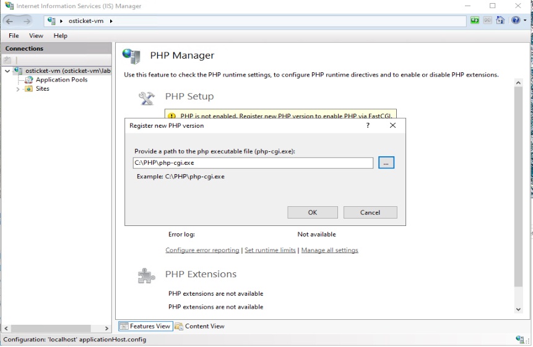The image size is (533, 347).
Task: Click the PHP Extensions puzzle icon
Action: coord(147,275)
